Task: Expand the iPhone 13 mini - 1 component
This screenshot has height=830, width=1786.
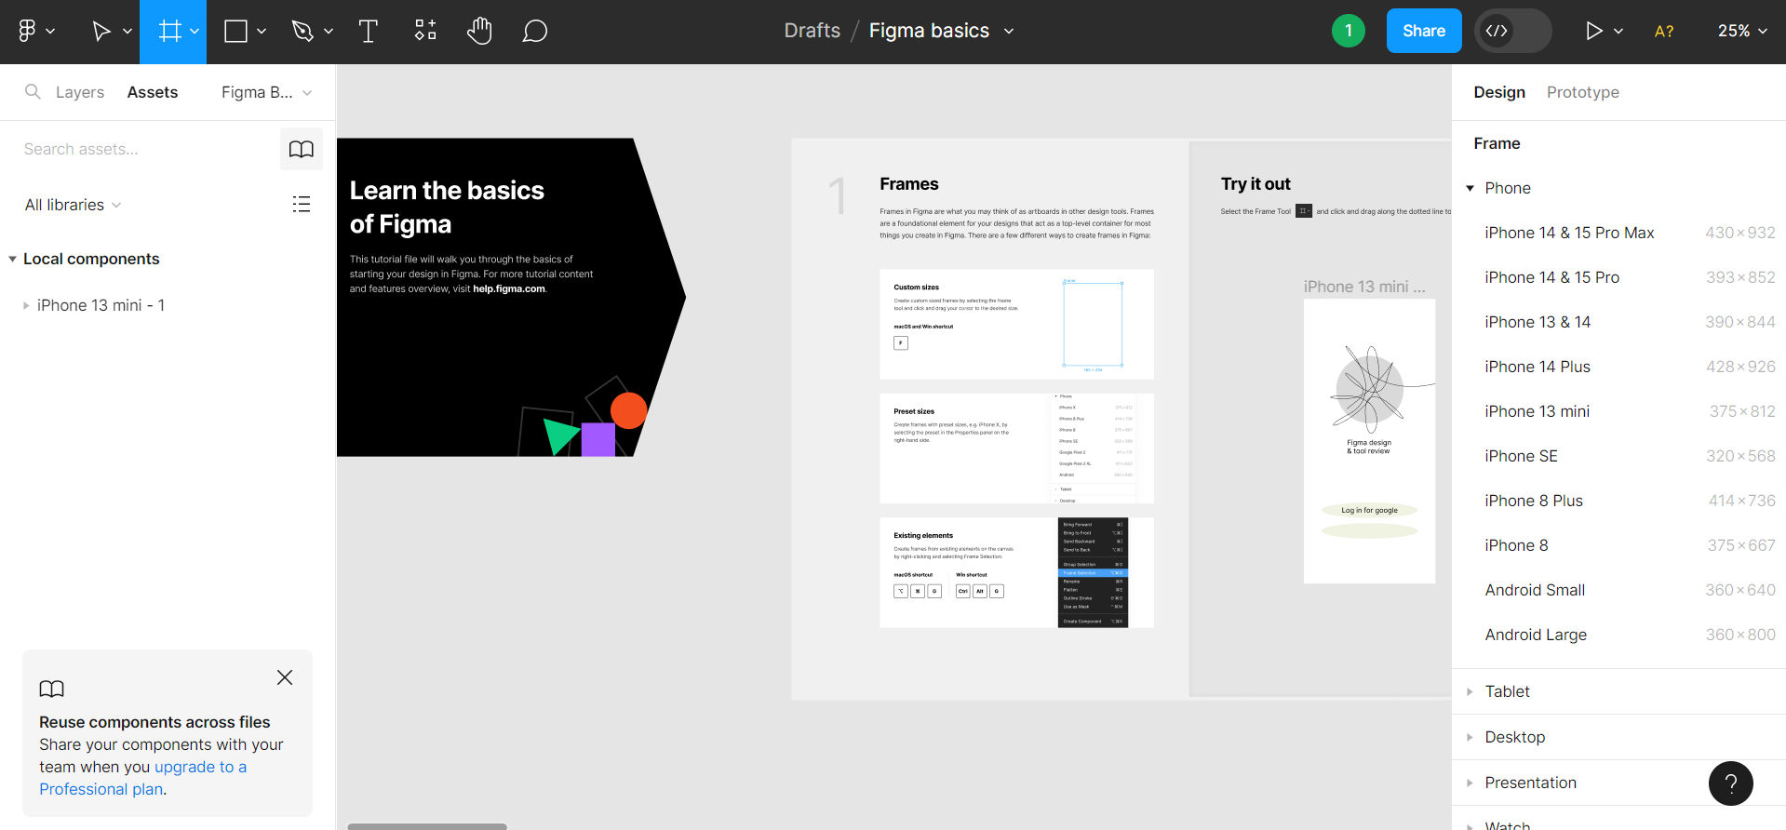Action: pos(26,305)
